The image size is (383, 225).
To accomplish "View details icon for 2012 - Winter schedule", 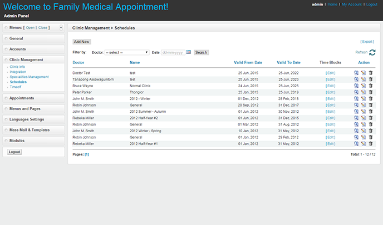I will pos(356,98).
